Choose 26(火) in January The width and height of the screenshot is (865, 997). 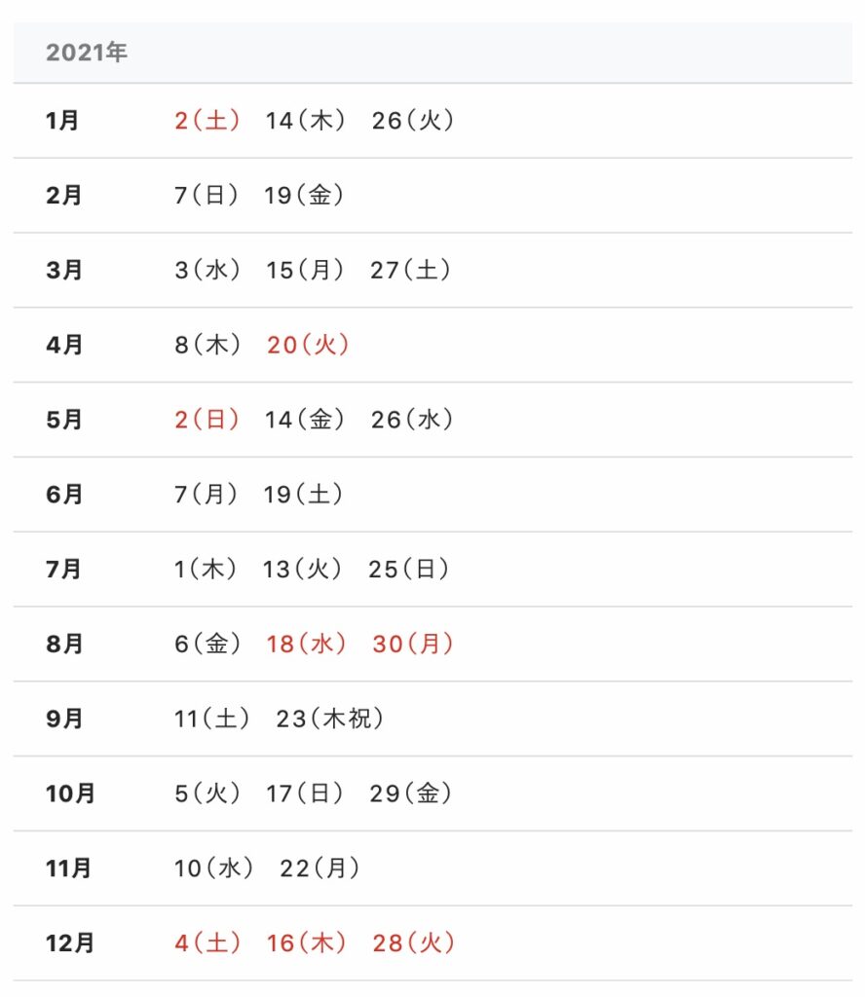click(413, 120)
